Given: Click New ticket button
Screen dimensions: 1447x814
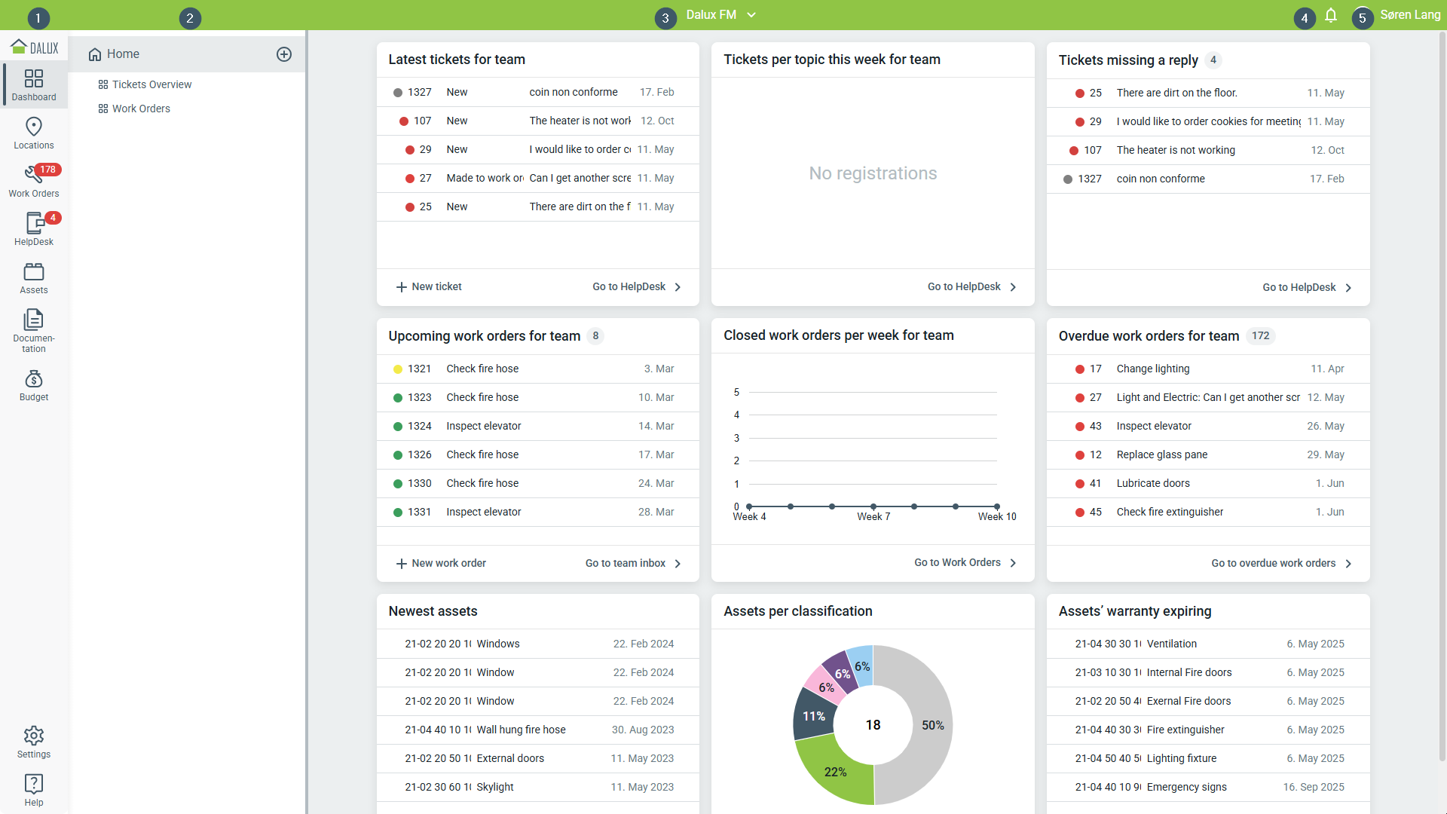Looking at the screenshot, I should (x=429, y=286).
